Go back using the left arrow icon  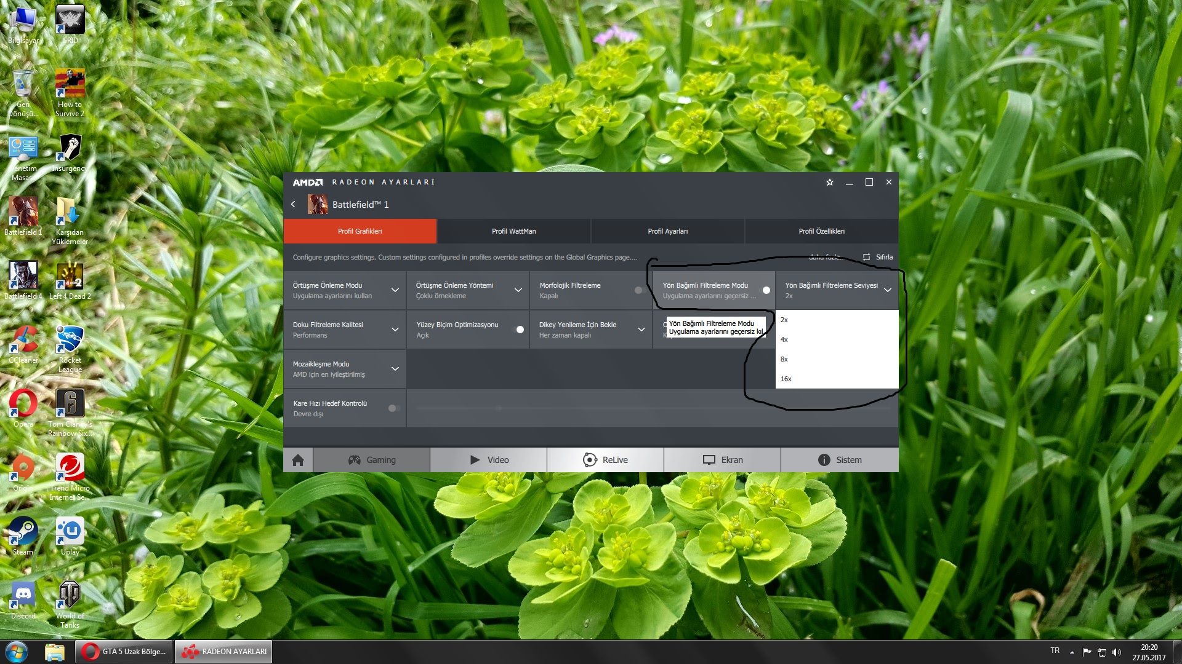pyautogui.click(x=293, y=204)
